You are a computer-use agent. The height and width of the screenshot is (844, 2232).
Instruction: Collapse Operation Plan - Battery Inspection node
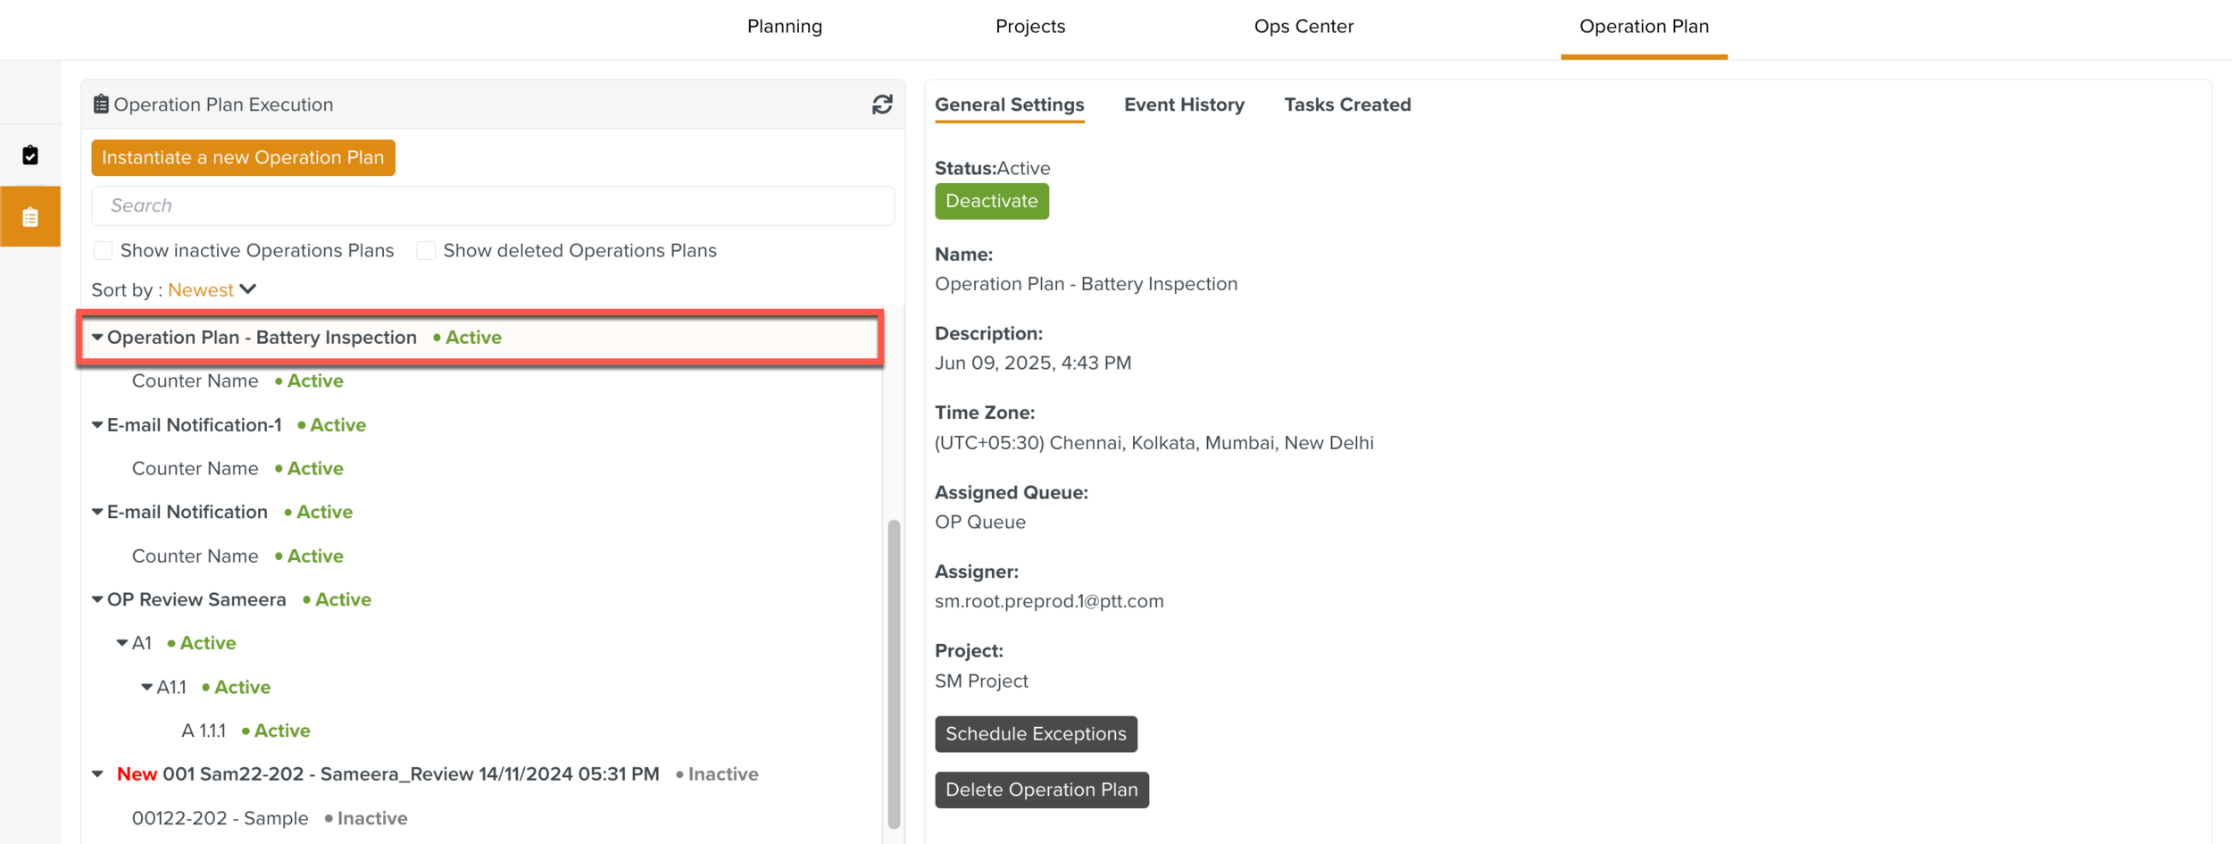[97, 338]
